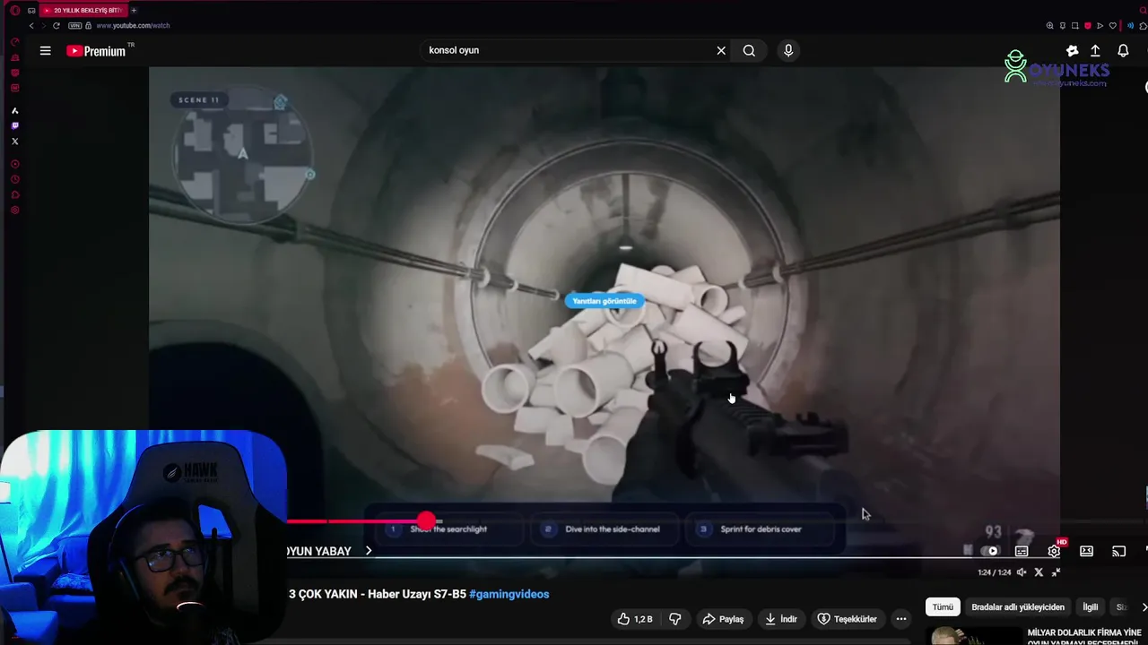The height and width of the screenshot is (645, 1148).
Task: Click 'Yanıtları görüntüle' bubble on video
Action: tap(604, 301)
